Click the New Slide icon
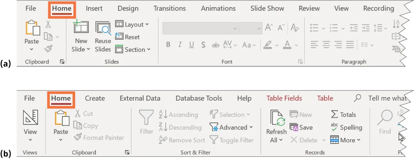 [x=81, y=27]
